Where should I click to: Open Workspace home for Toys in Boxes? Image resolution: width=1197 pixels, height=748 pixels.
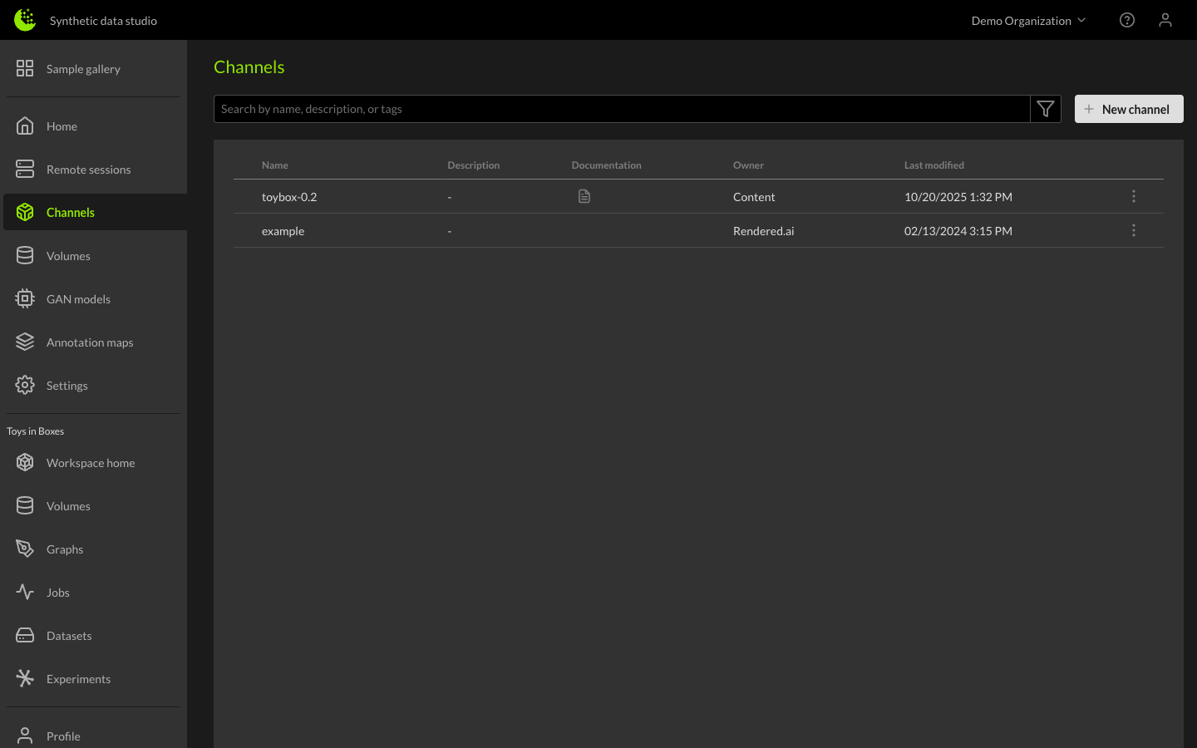[90, 463]
